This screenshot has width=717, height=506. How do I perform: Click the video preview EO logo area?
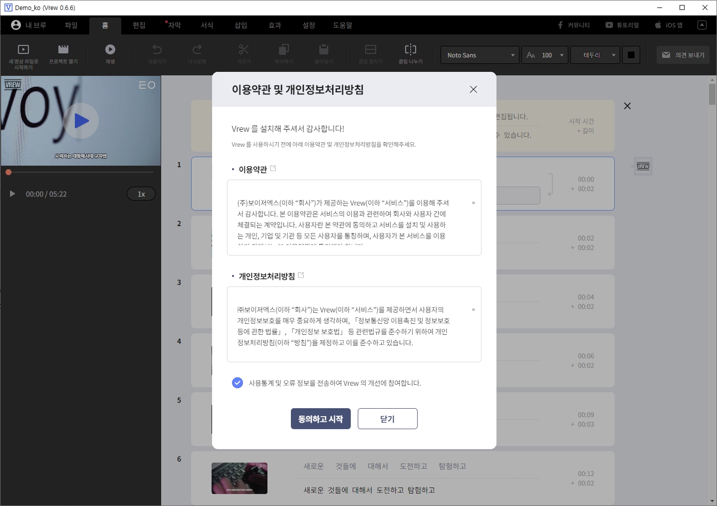(147, 85)
